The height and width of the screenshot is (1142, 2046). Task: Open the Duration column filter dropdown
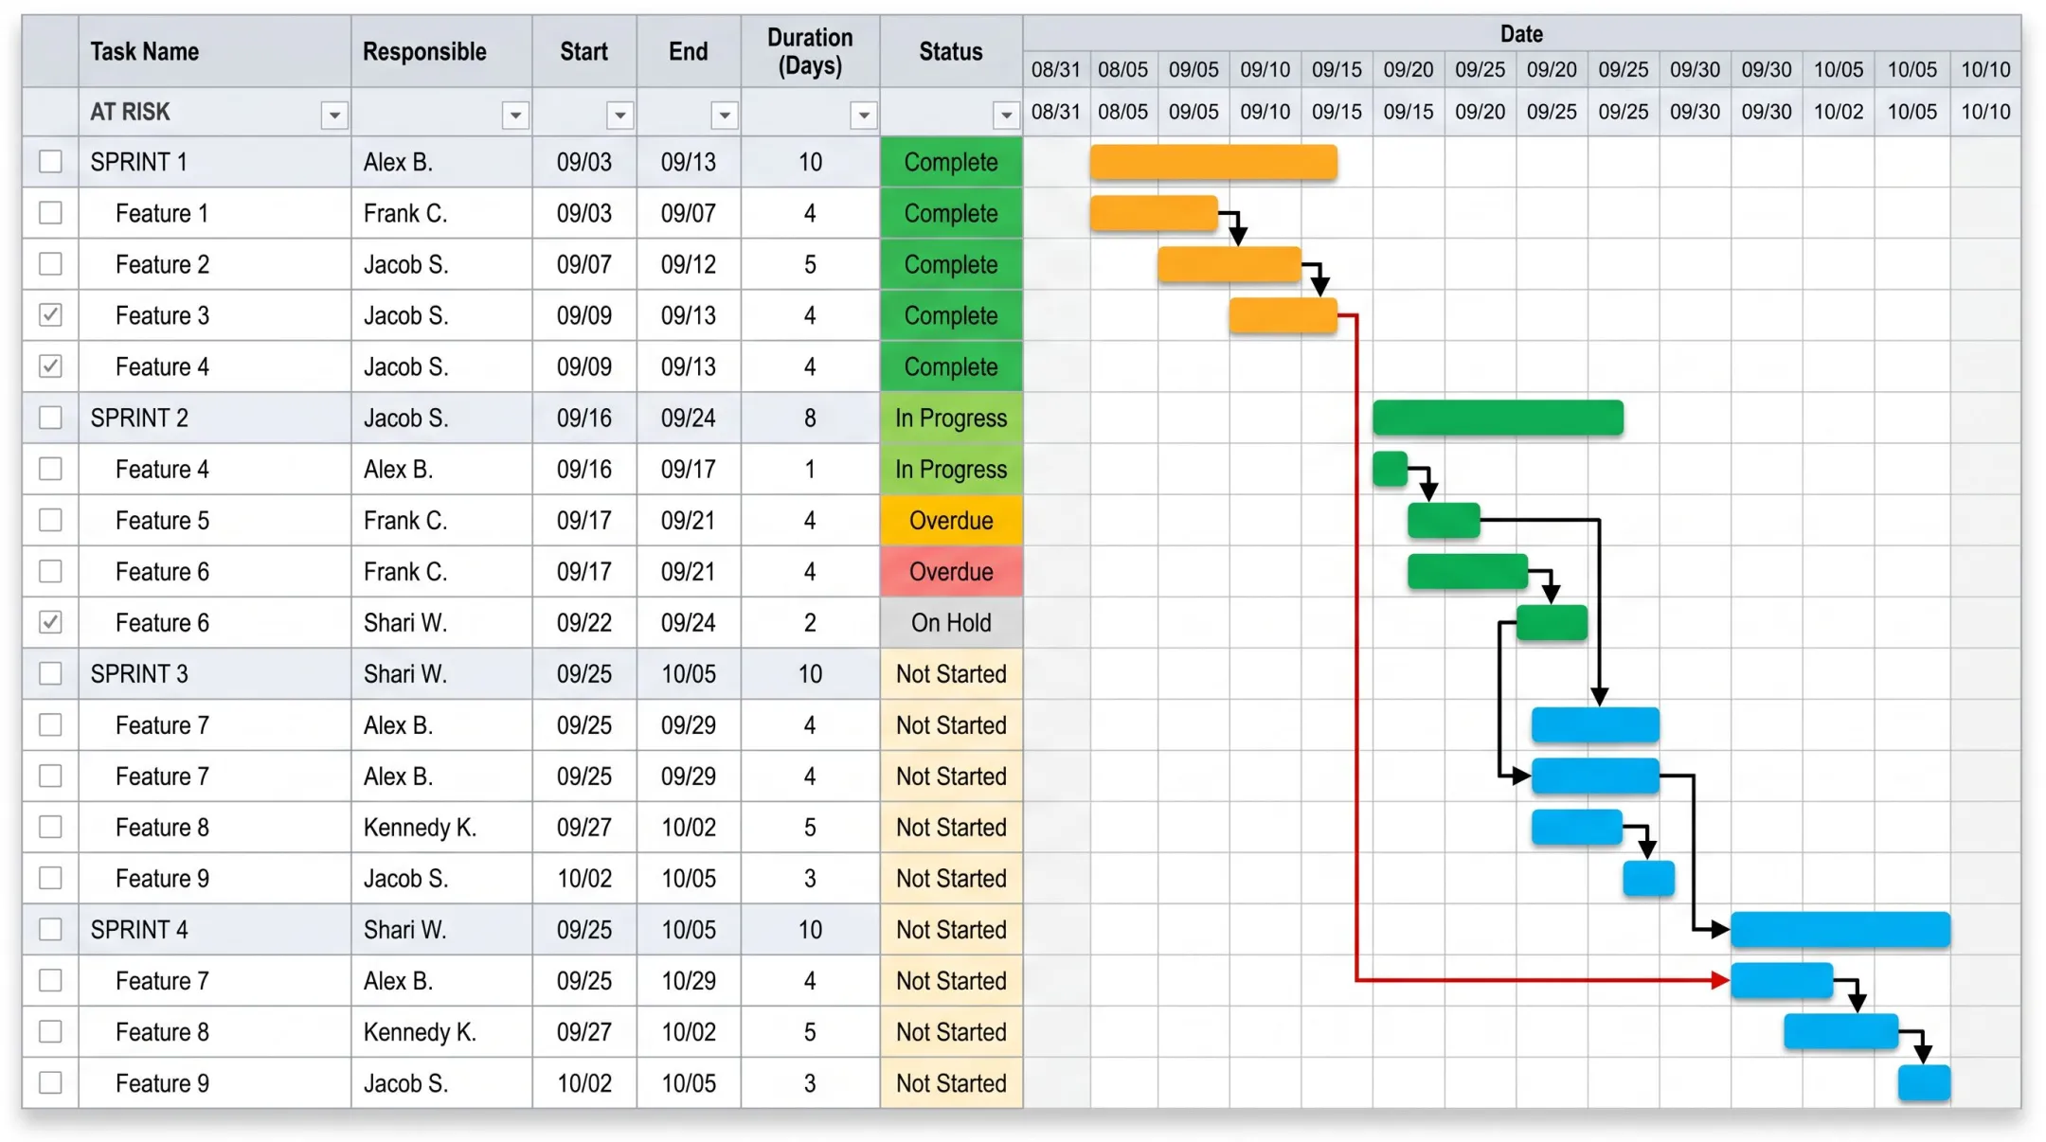tap(864, 116)
